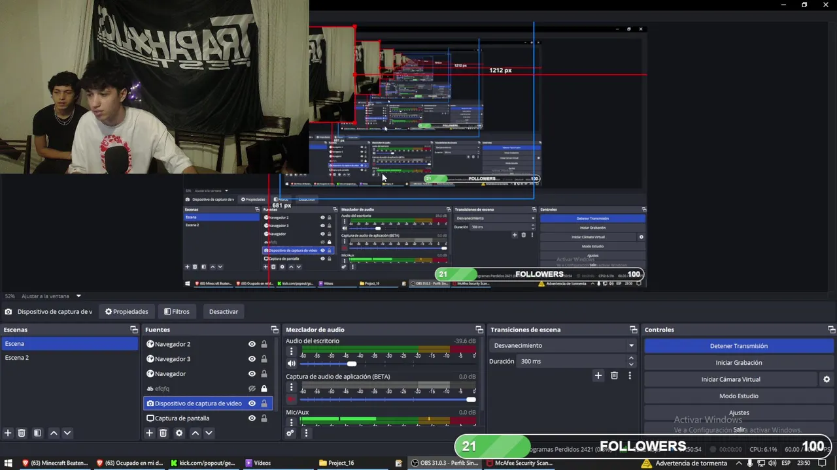Open the transition properties three-dot menu
Viewport: 837px width, 470px height.
[x=630, y=375]
